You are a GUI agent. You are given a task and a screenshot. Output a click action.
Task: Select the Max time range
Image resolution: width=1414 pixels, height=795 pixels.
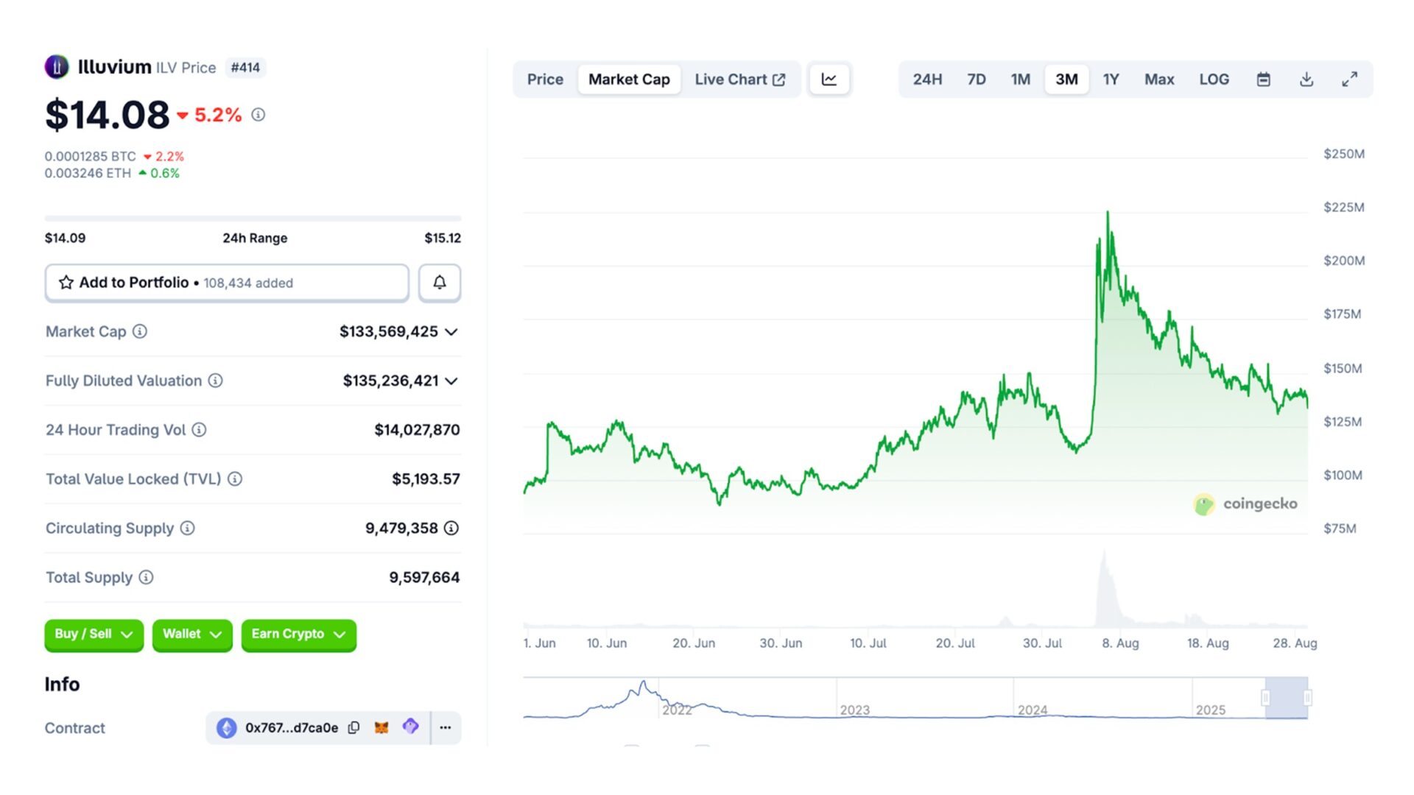pos(1159,79)
